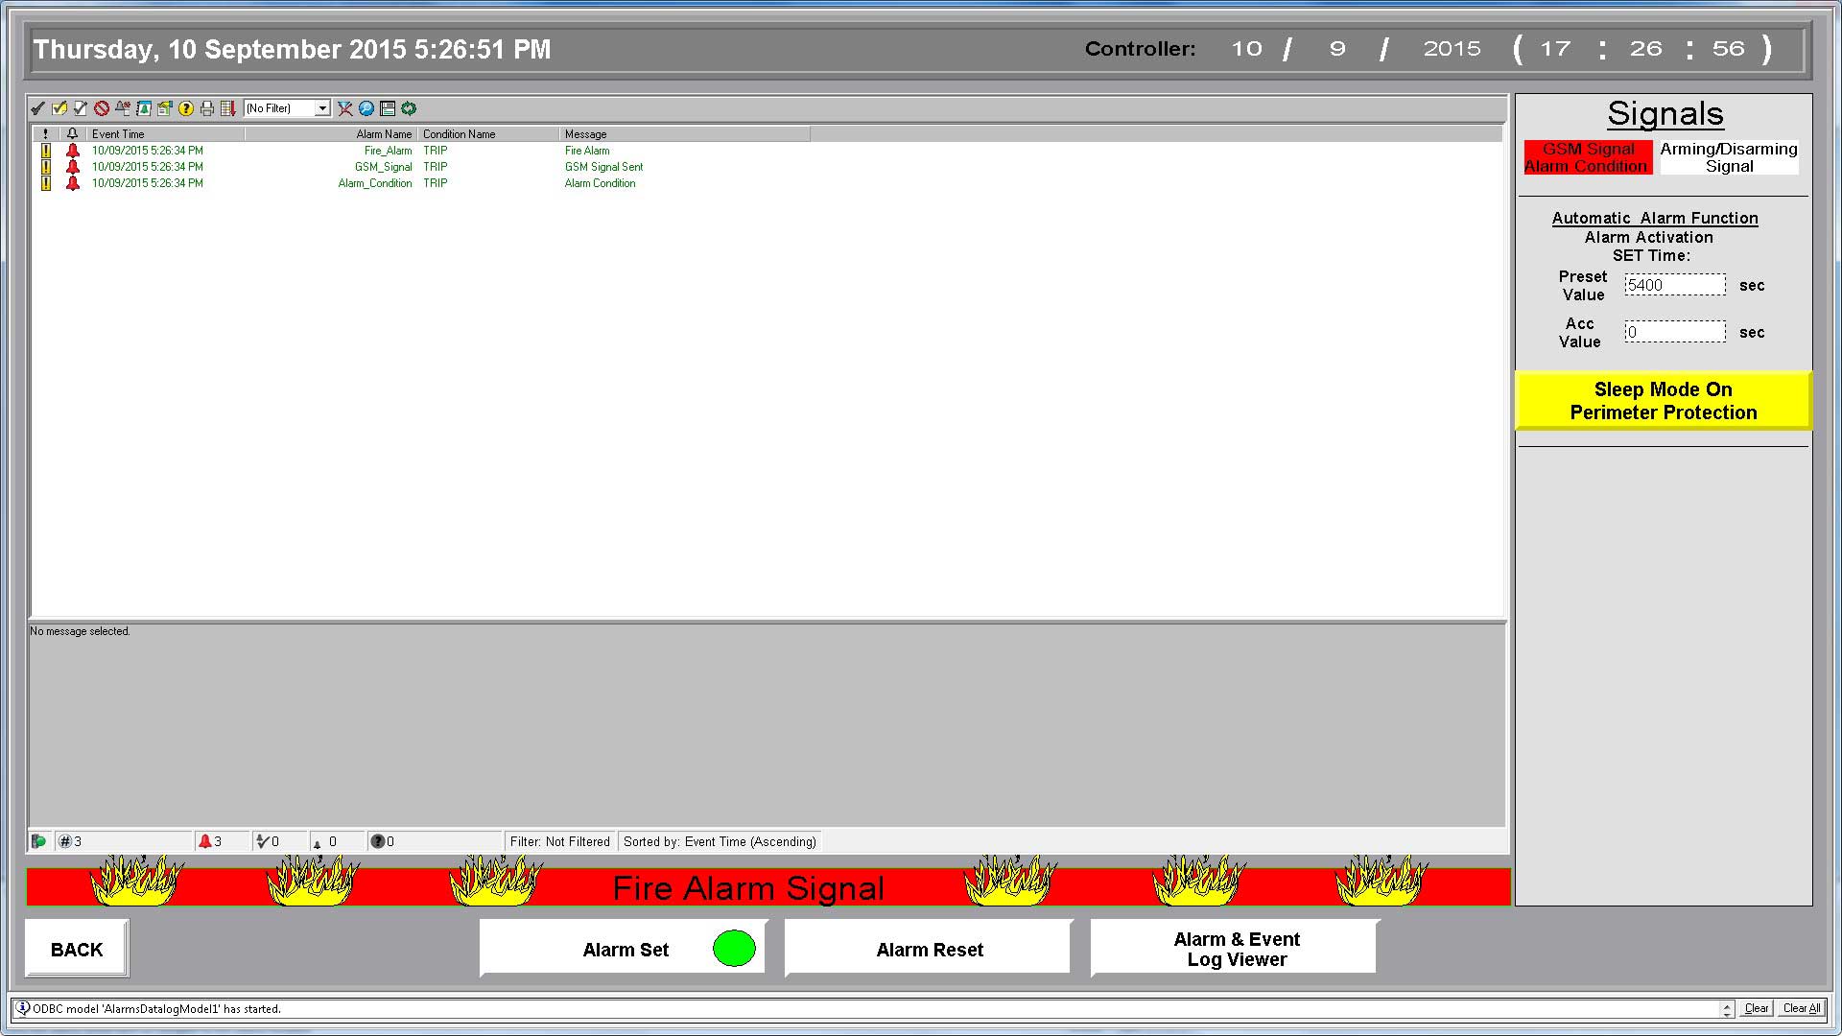Viewport: 1842px width, 1036px height.
Task: Click the print alarms printer icon
Action: point(207,108)
